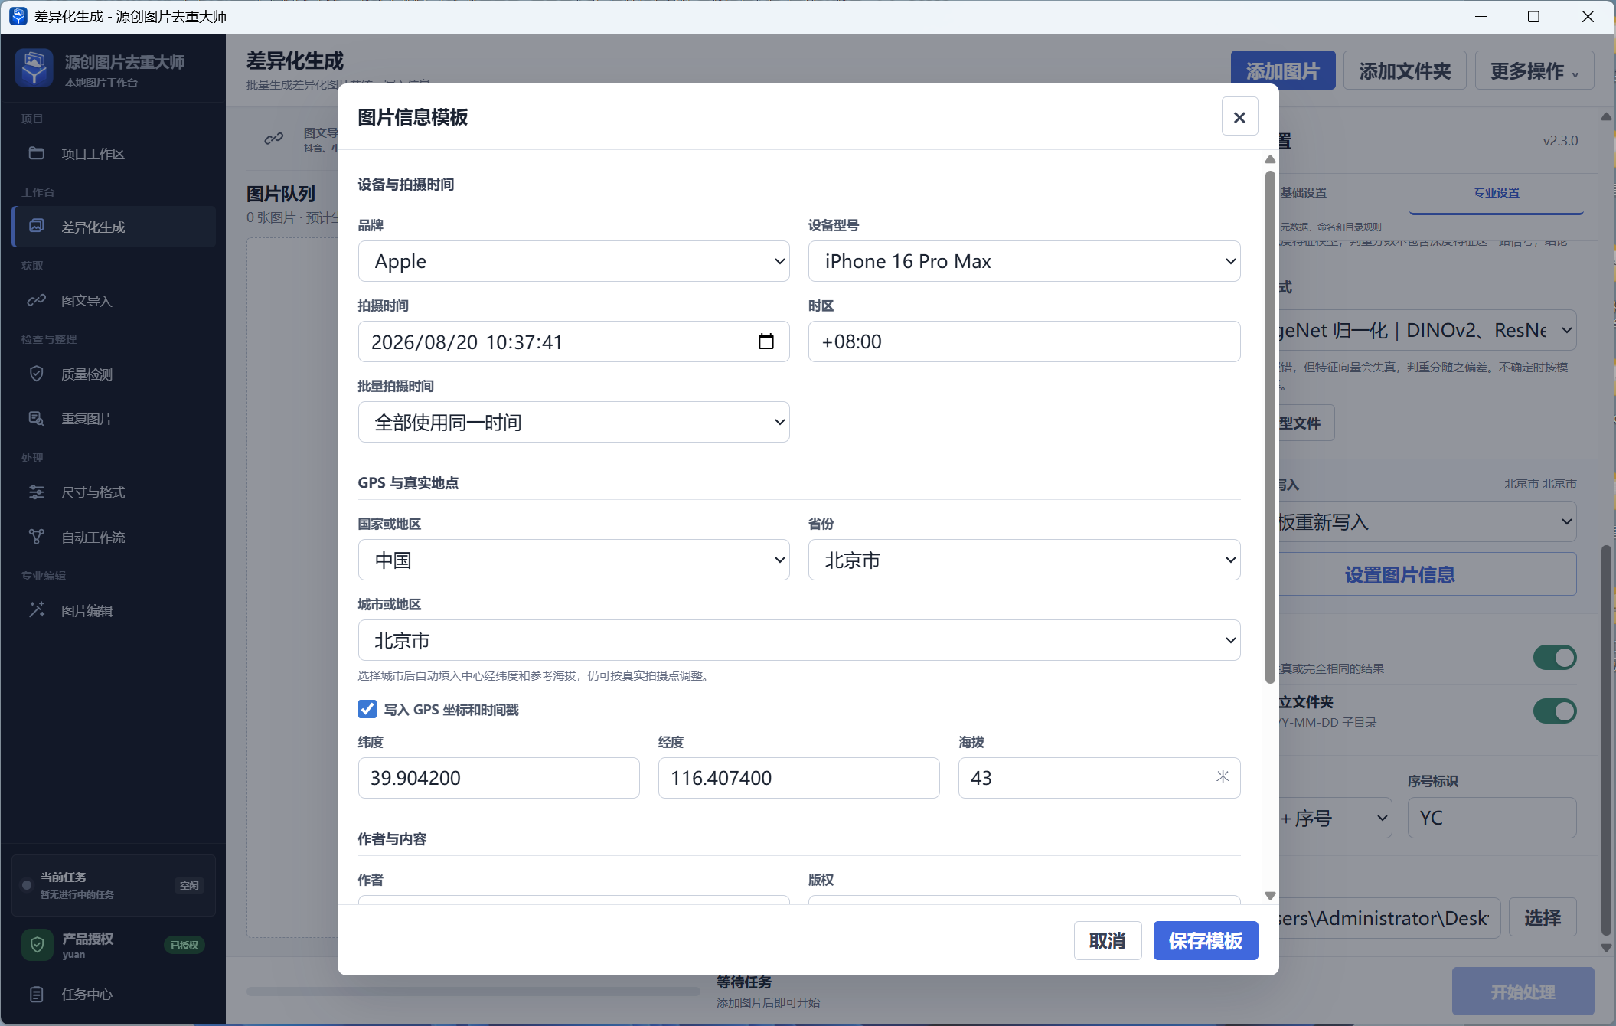1616x1026 pixels.
Task: Open 质量检测 shield icon
Action: point(36,374)
